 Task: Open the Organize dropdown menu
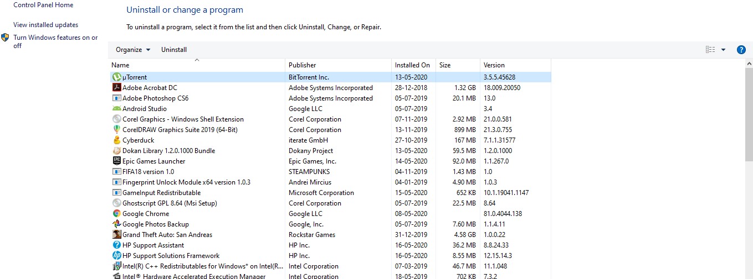pos(133,50)
